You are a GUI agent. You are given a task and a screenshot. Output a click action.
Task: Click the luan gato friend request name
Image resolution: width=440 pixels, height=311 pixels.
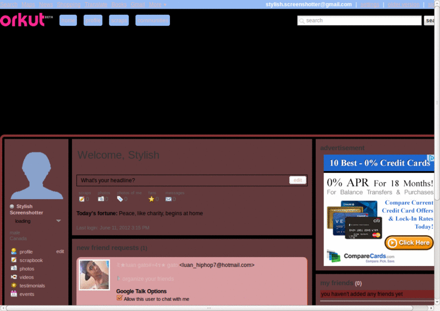pyautogui.click(x=147, y=265)
